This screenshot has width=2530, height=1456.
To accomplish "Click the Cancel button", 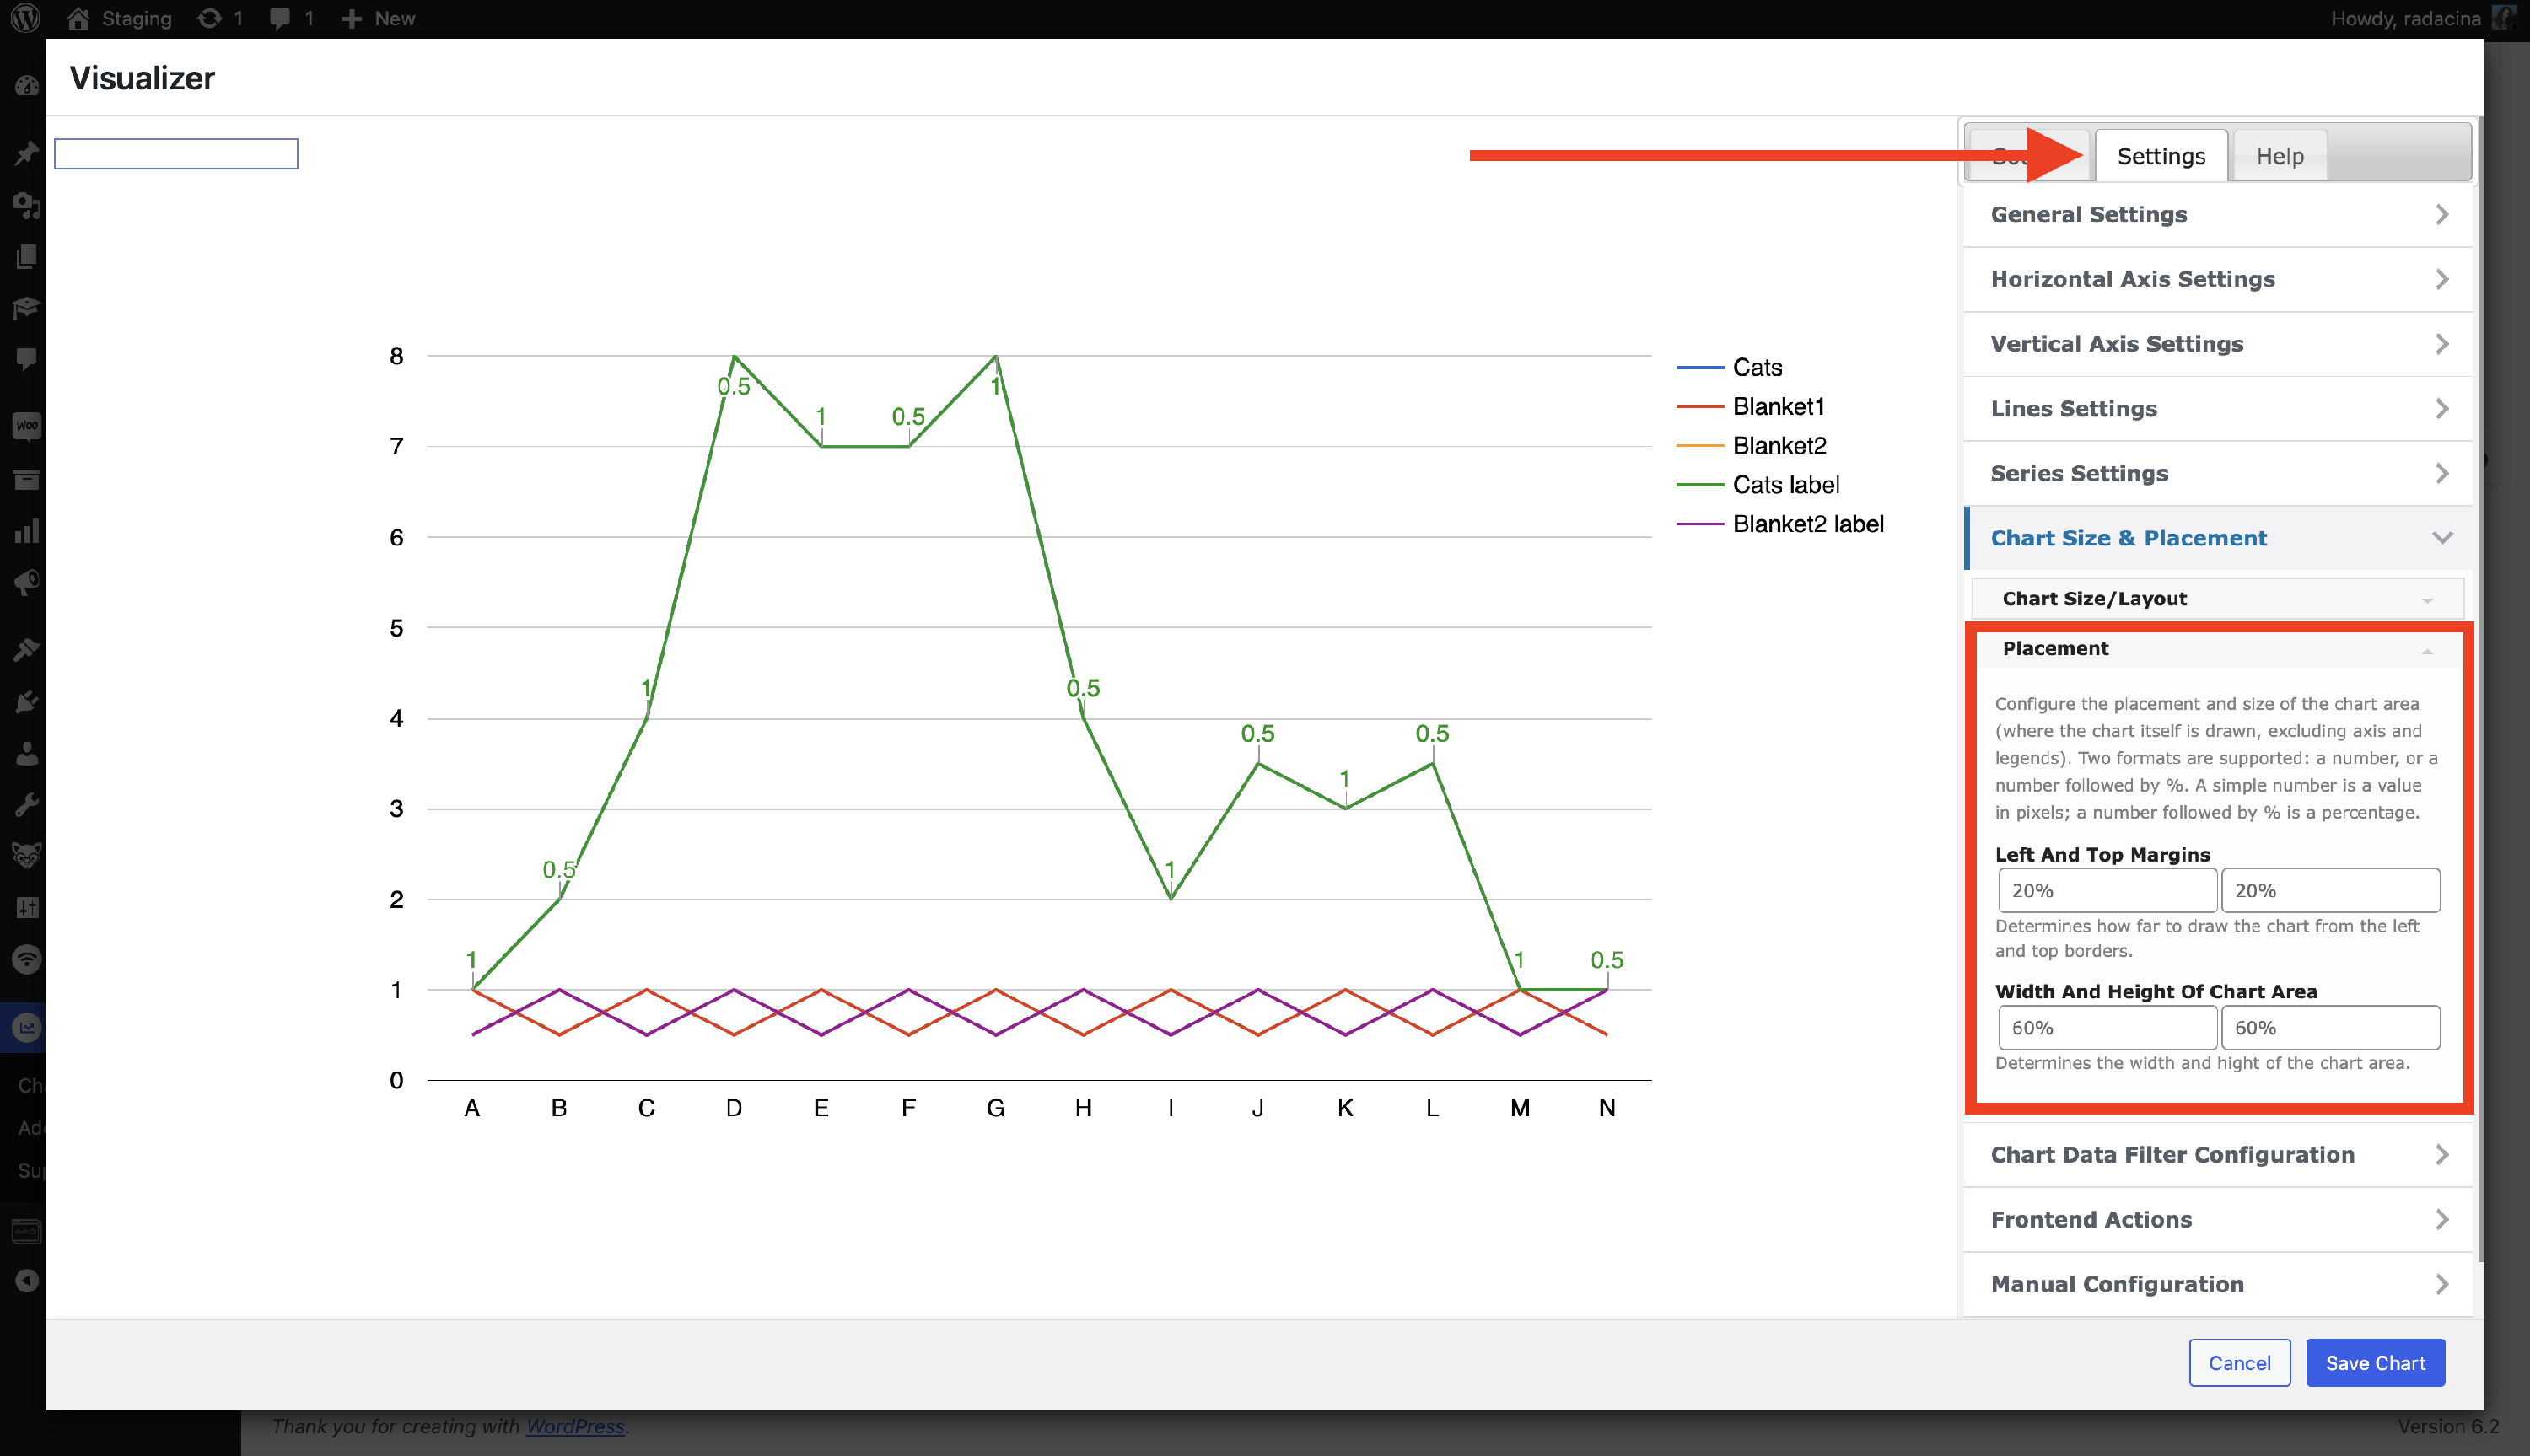I will pyautogui.click(x=2238, y=1363).
